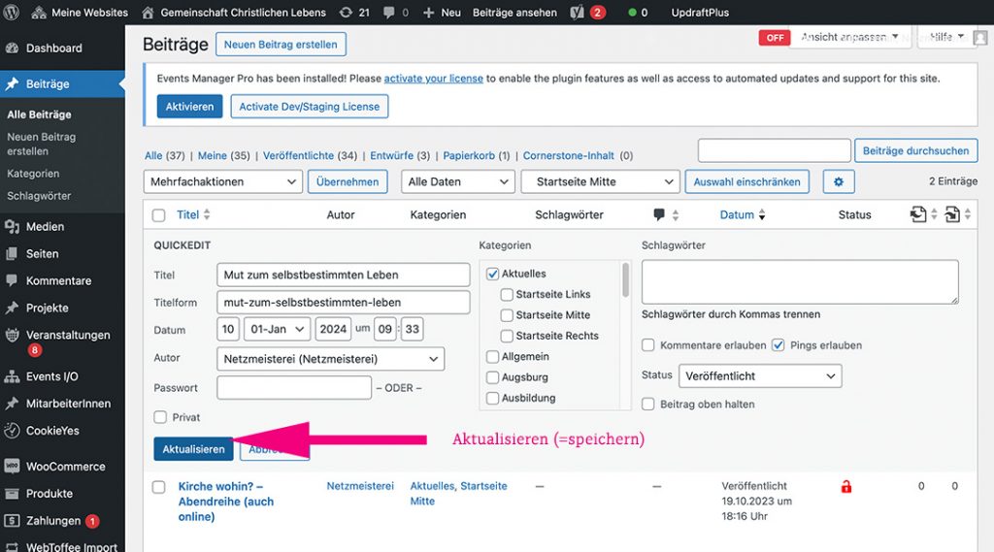Open Medien from the sidebar
The image size is (994, 552).
[45, 226]
